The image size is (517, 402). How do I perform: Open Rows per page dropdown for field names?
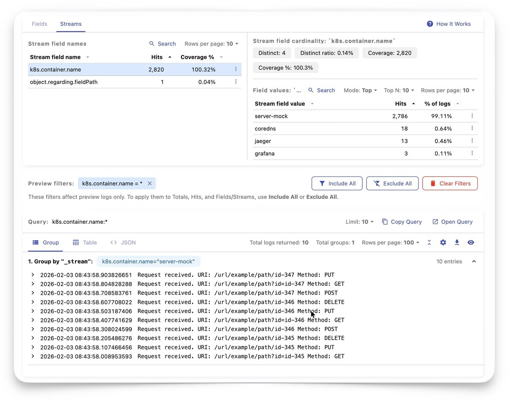(212, 43)
